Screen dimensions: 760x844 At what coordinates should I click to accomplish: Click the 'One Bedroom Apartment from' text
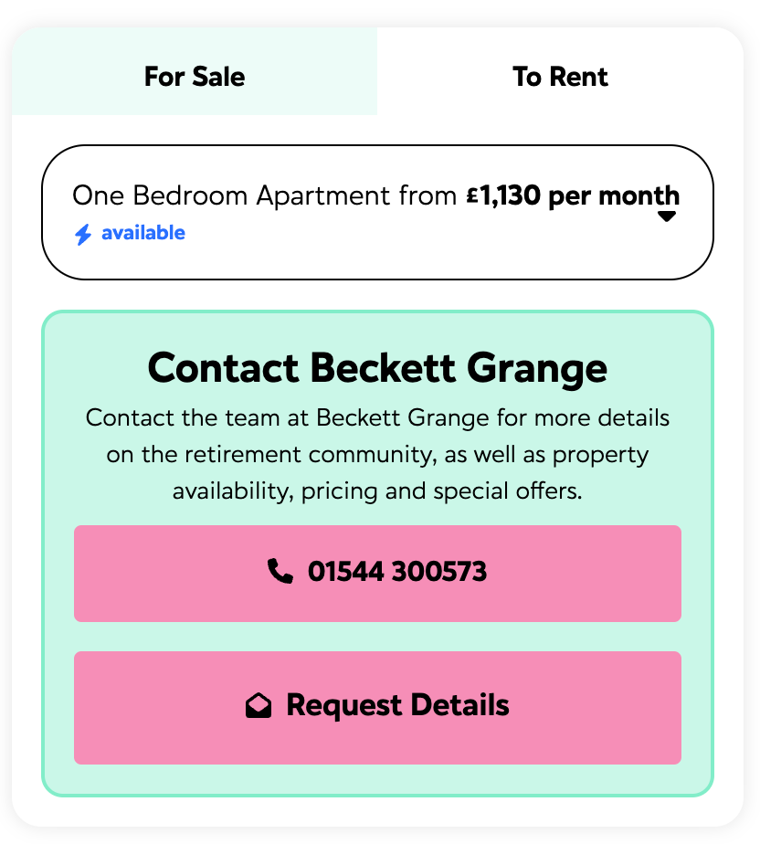264,195
